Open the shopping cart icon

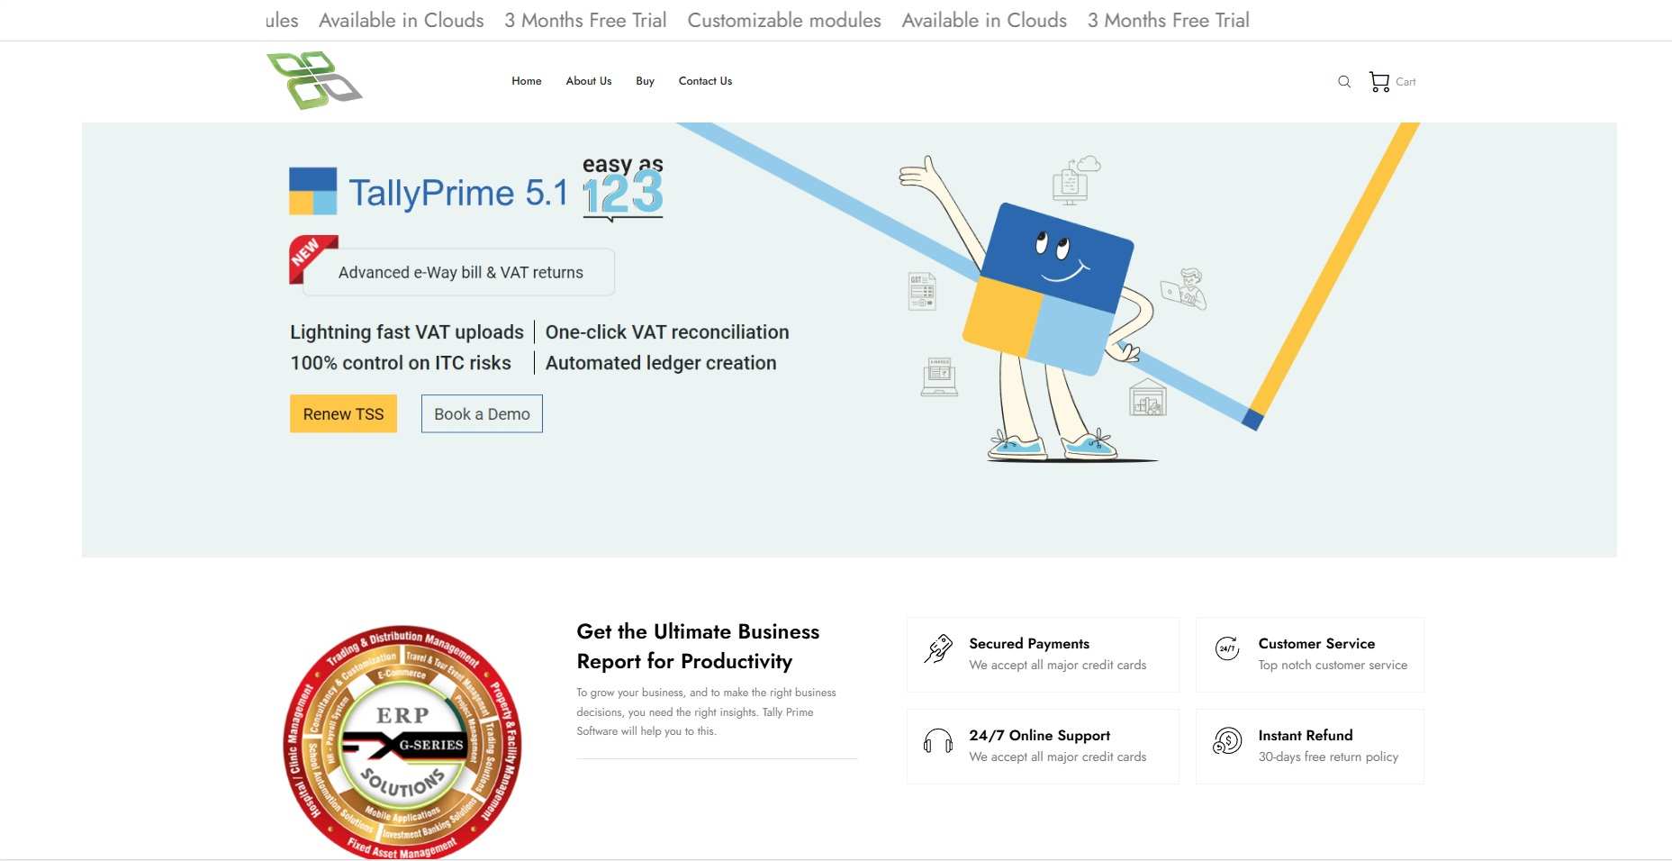[1378, 82]
